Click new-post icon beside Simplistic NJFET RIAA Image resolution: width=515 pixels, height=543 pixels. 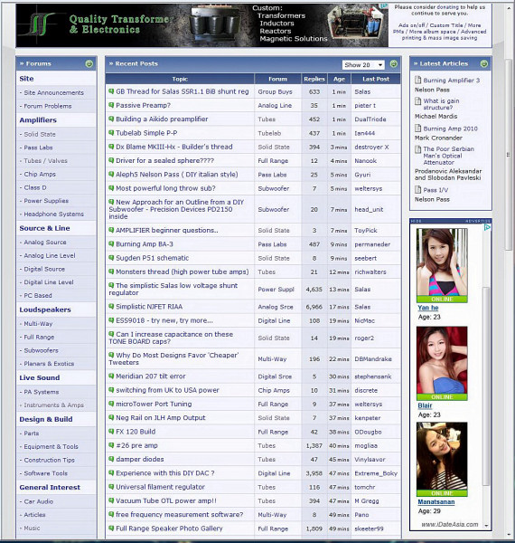click(111, 307)
